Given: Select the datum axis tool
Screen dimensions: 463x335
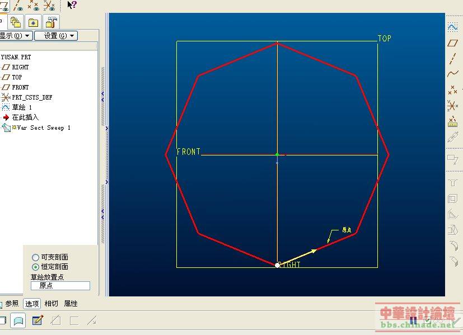Looking at the screenshot, I should click(452, 59).
